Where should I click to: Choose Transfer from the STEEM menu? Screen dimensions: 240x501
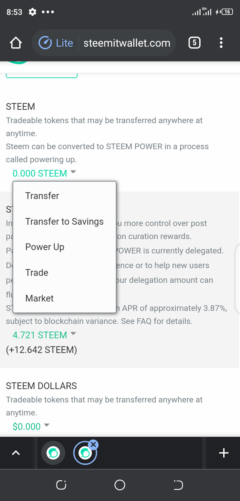tap(42, 196)
